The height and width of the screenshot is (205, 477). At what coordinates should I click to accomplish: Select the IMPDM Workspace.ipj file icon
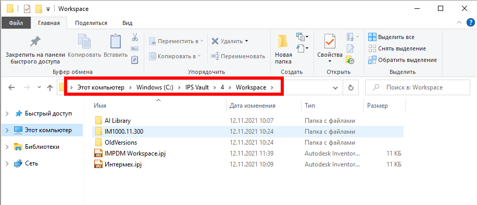coord(98,153)
